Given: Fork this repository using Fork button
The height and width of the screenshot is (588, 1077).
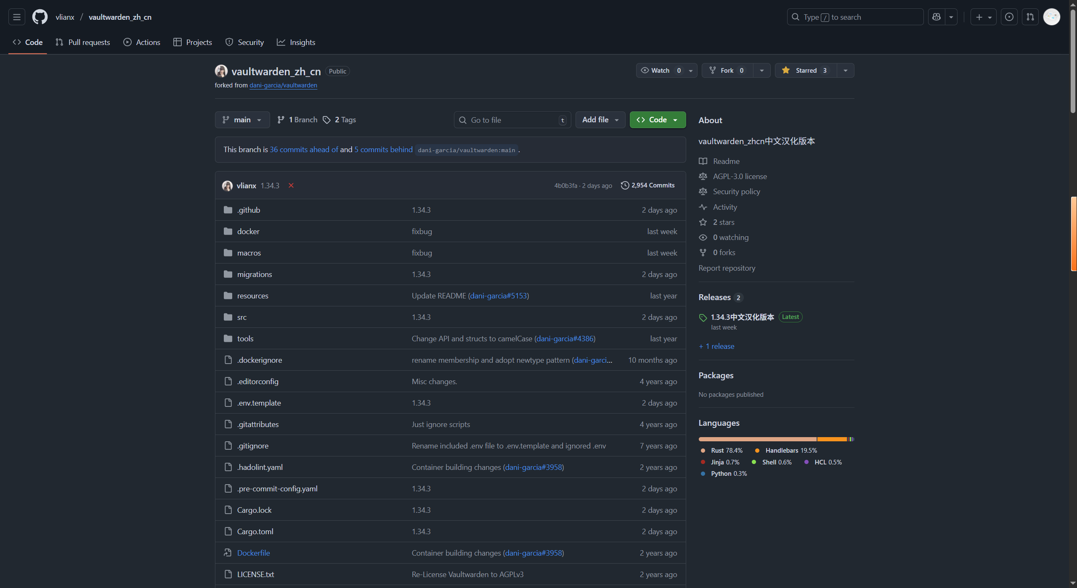Looking at the screenshot, I should [727, 71].
